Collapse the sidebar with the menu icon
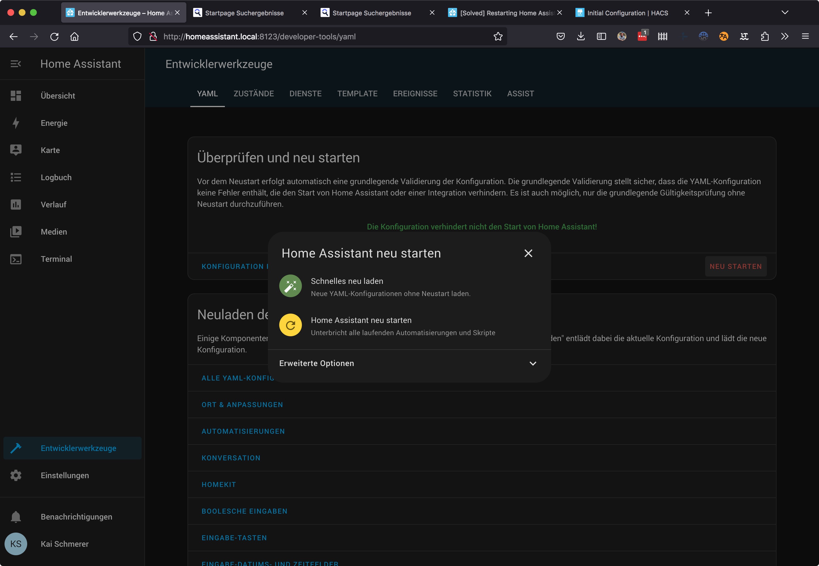 click(16, 64)
